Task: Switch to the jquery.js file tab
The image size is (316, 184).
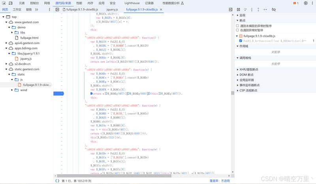Action: (x=112, y=9)
